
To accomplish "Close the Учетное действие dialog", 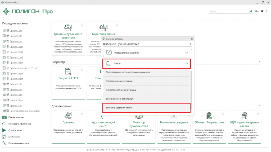I will 192,39.
